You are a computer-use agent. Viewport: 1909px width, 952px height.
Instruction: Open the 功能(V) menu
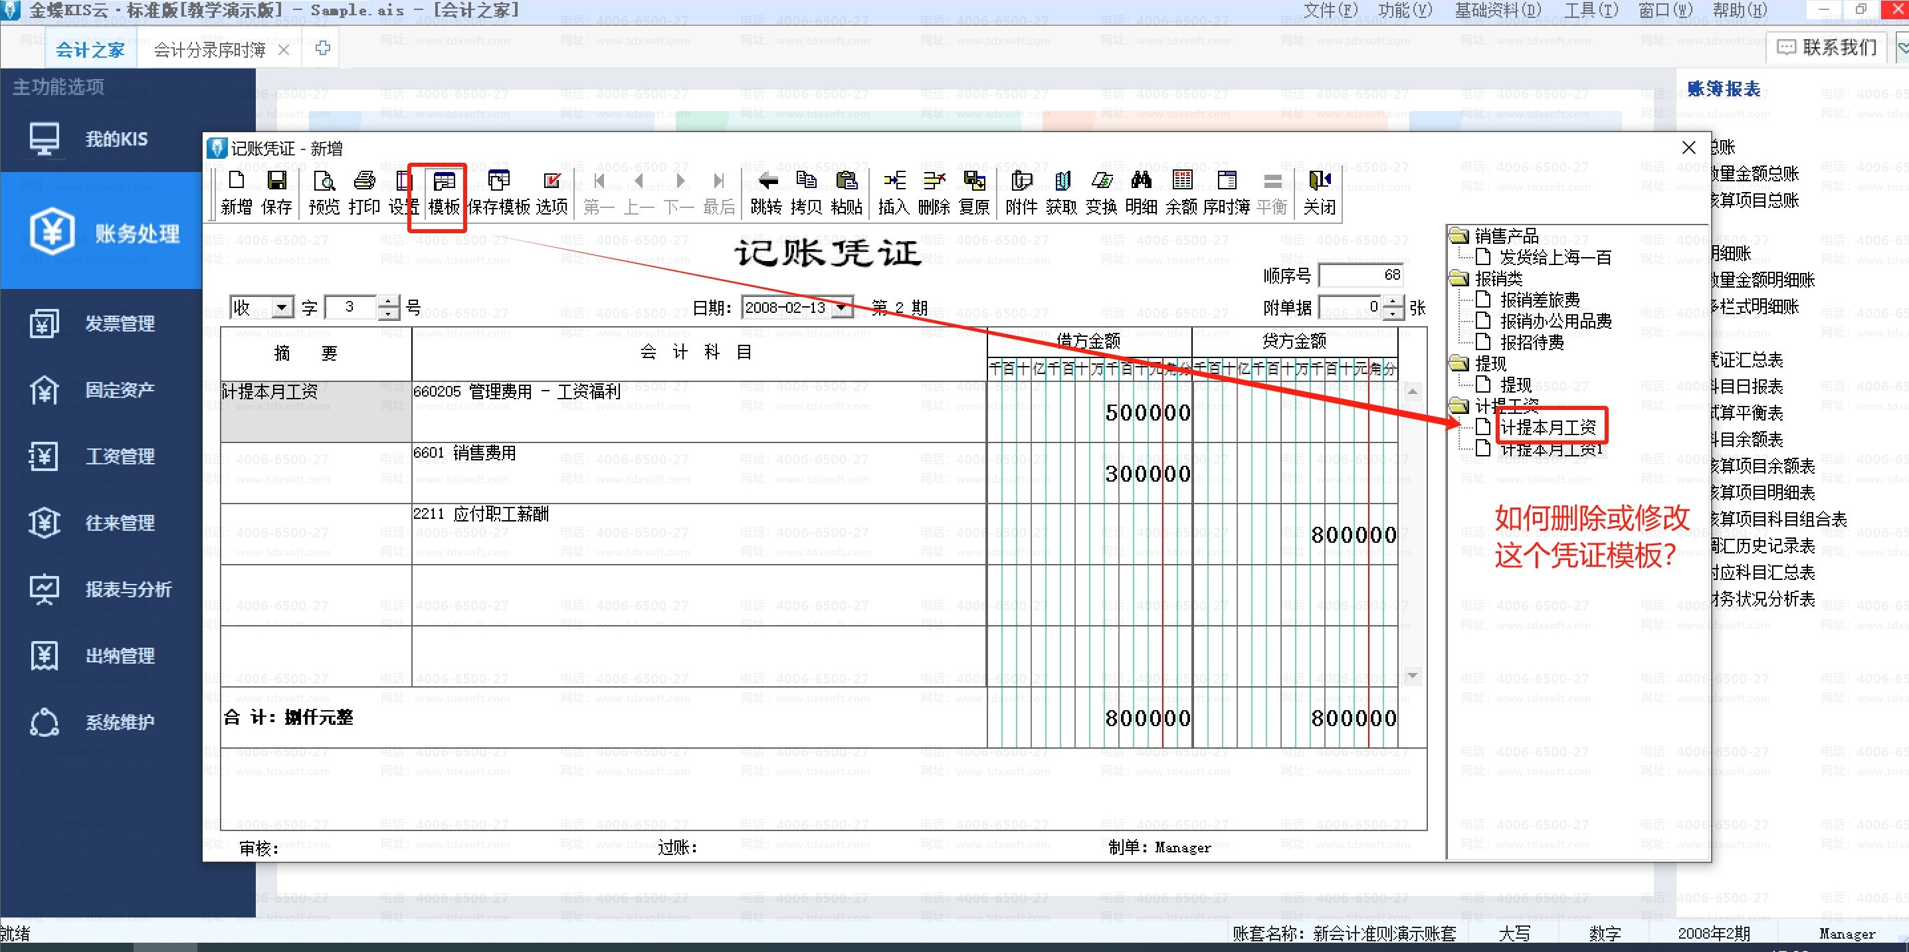click(x=1405, y=11)
